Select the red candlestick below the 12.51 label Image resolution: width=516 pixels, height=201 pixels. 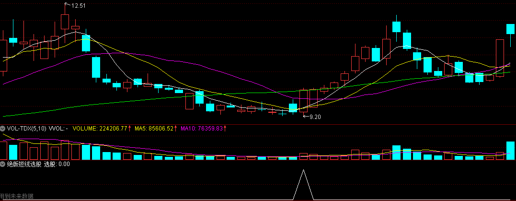(65, 22)
